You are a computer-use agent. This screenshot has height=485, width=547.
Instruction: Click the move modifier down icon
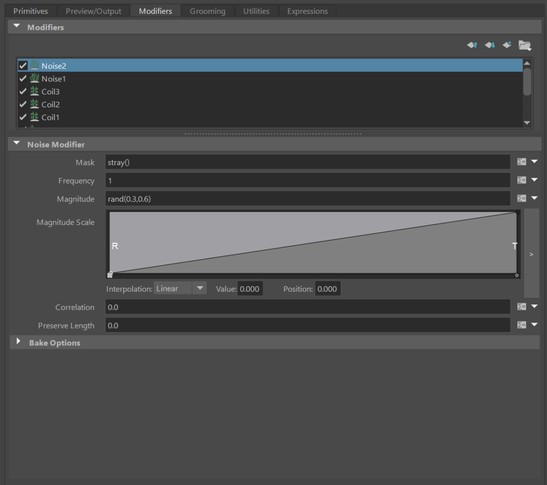(x=489, y=45)
